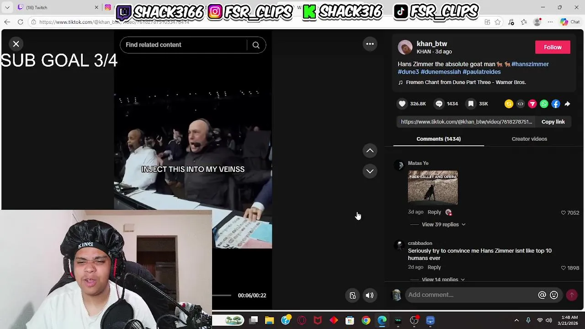This screenshot has height=329, width=585.
Task: Open more share options arrow
Action: [567, 104]
